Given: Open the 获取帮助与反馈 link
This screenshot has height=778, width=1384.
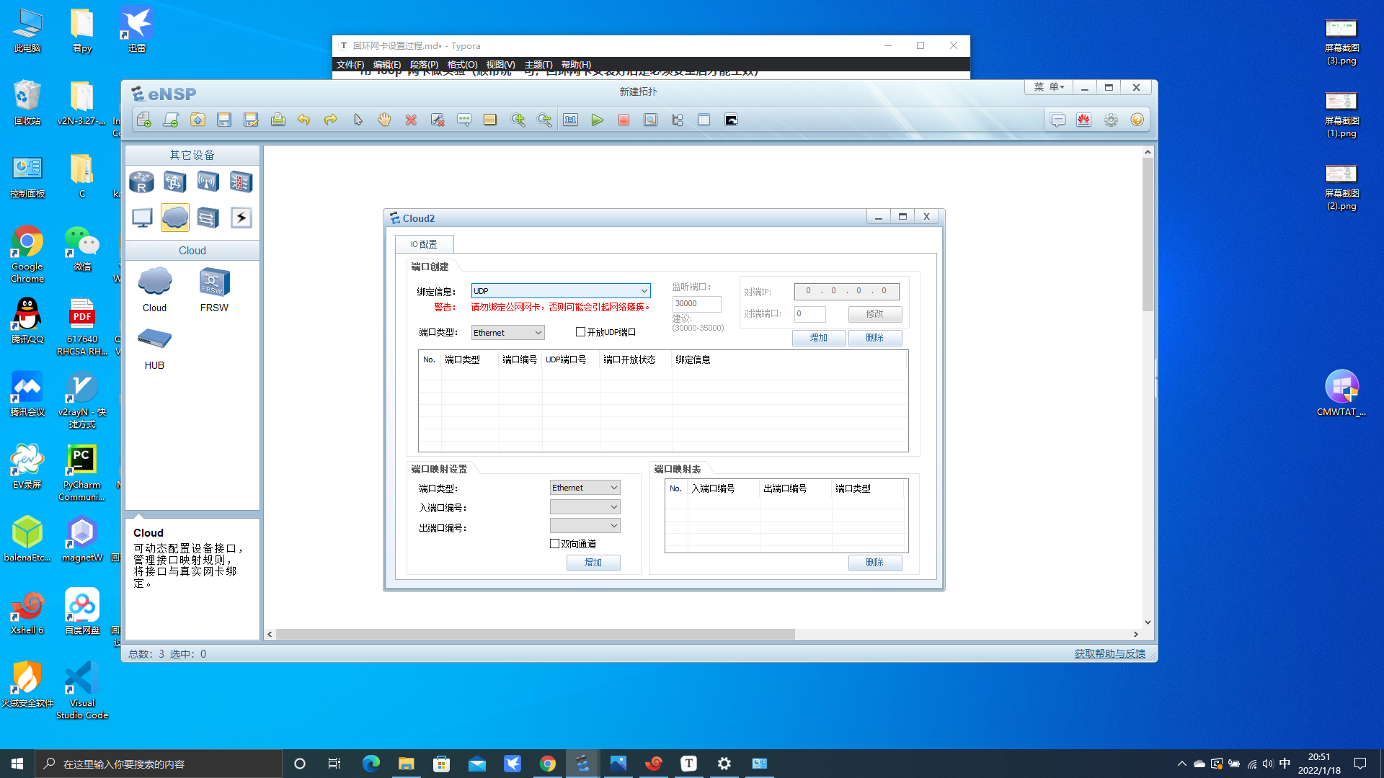Looking at the screenshot, I should (1109, 653).
